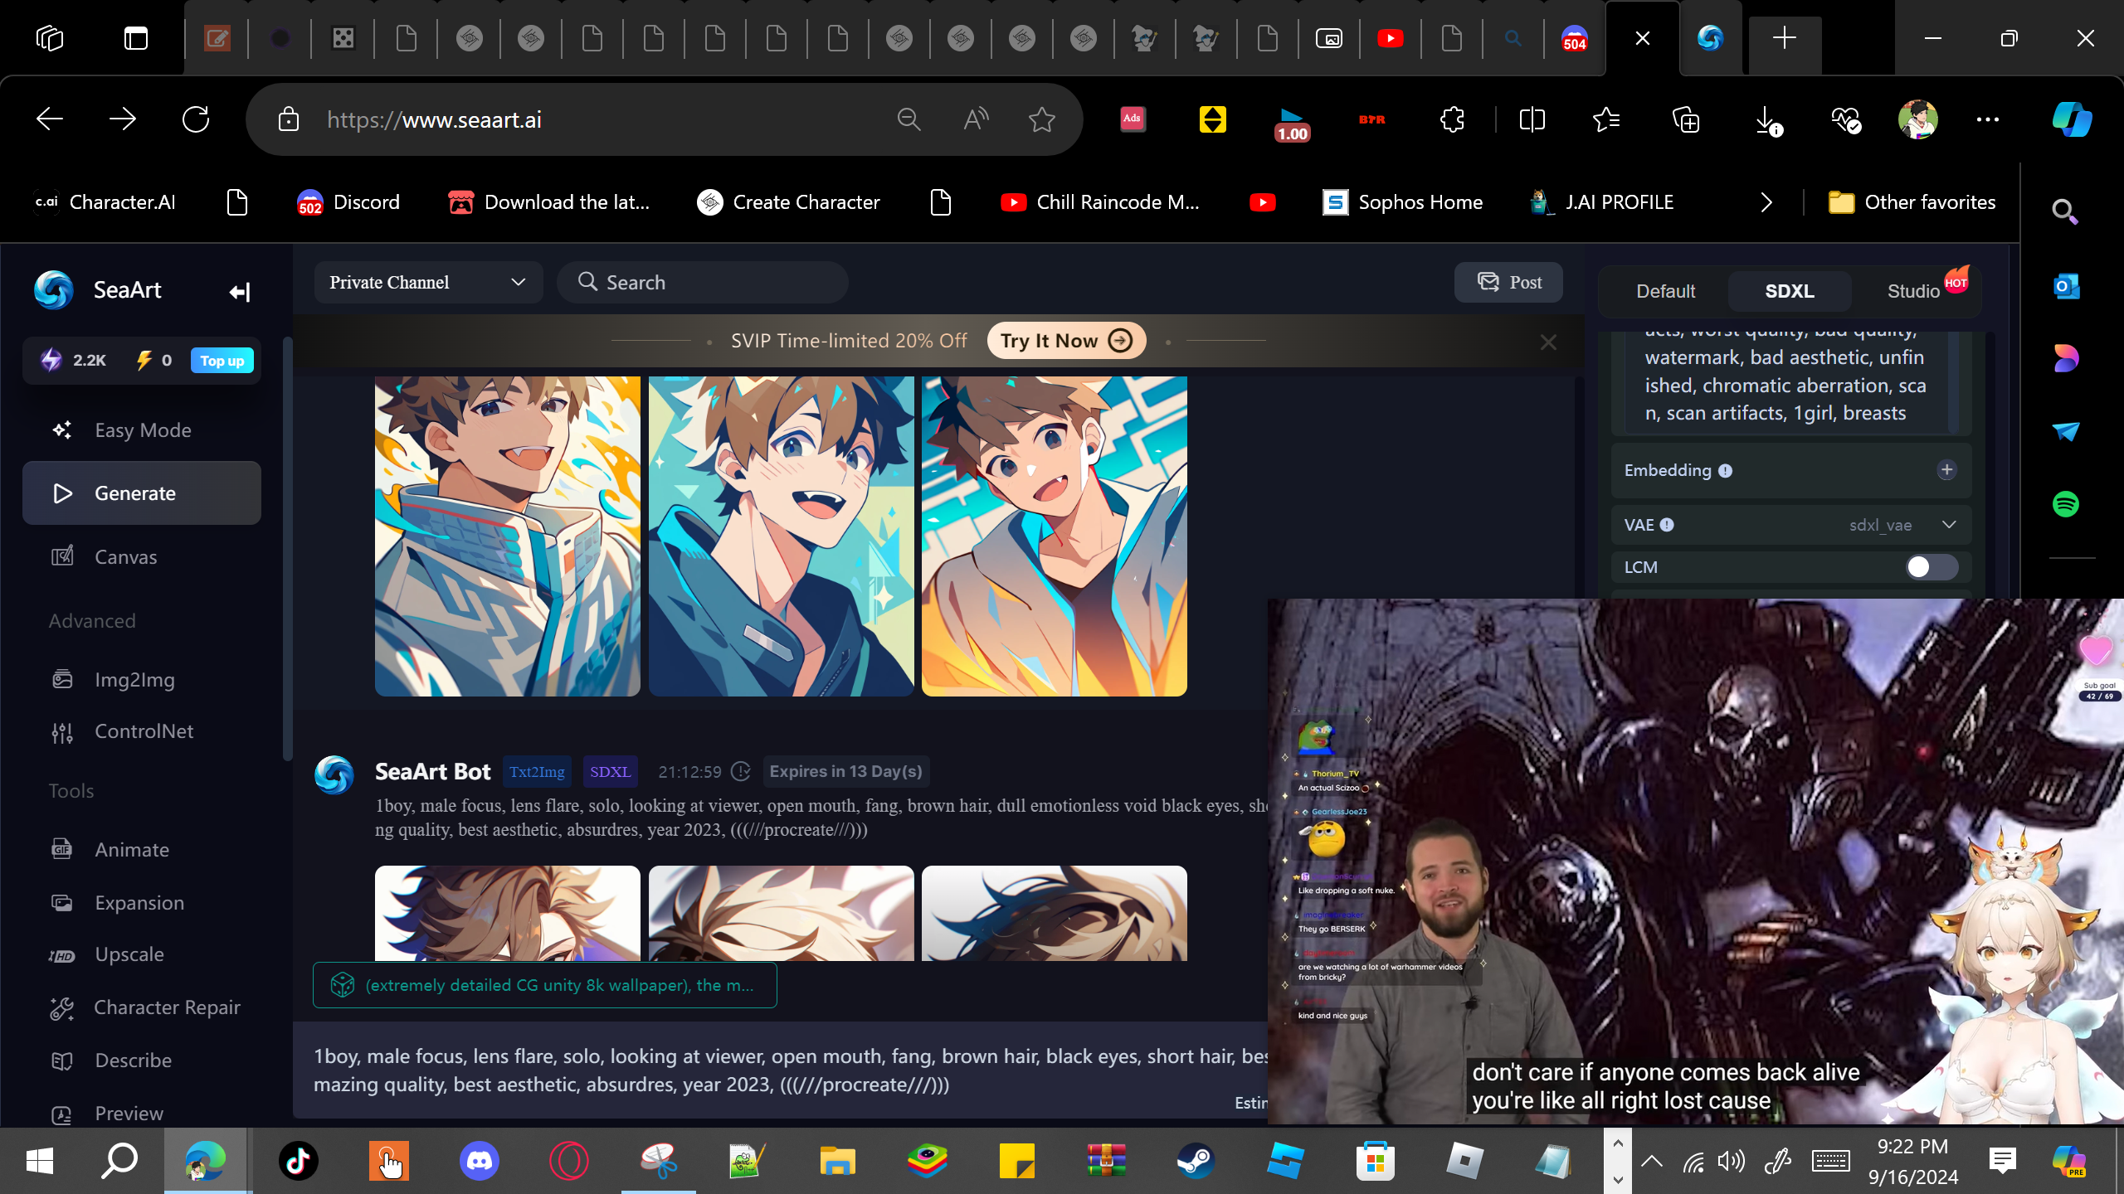Viewport: 2124px width, 1194px height.
Task: Open the Favorites list icon
Action: point(1607,120)
